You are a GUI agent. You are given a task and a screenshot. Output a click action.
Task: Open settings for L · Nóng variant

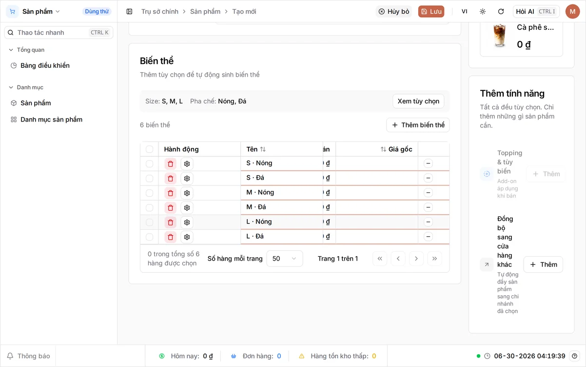[x=187, y=223]
